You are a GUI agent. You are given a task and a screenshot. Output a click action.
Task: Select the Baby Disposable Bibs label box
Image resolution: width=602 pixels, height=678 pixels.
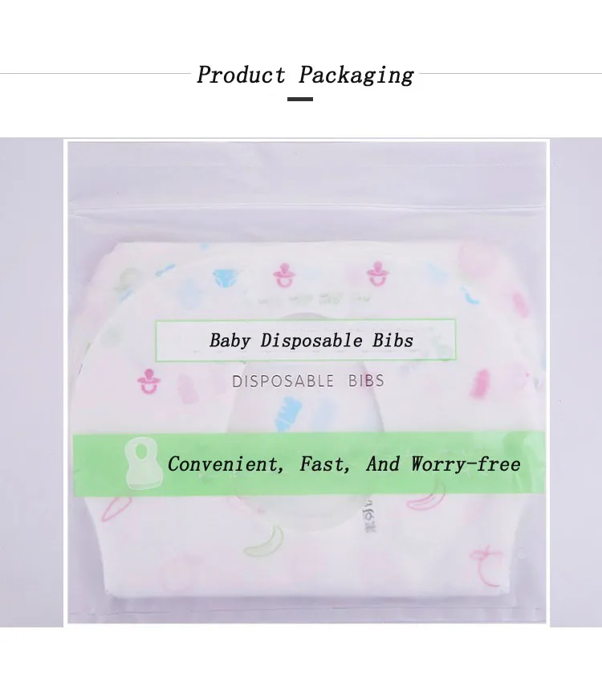coord(306,341)
